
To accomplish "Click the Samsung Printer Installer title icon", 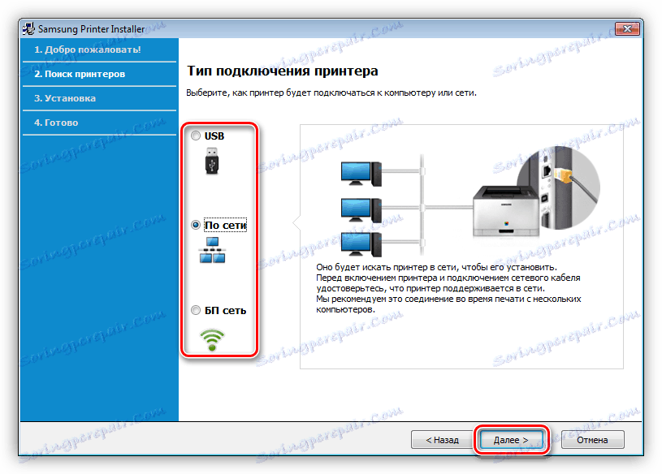I will (28, 28).
